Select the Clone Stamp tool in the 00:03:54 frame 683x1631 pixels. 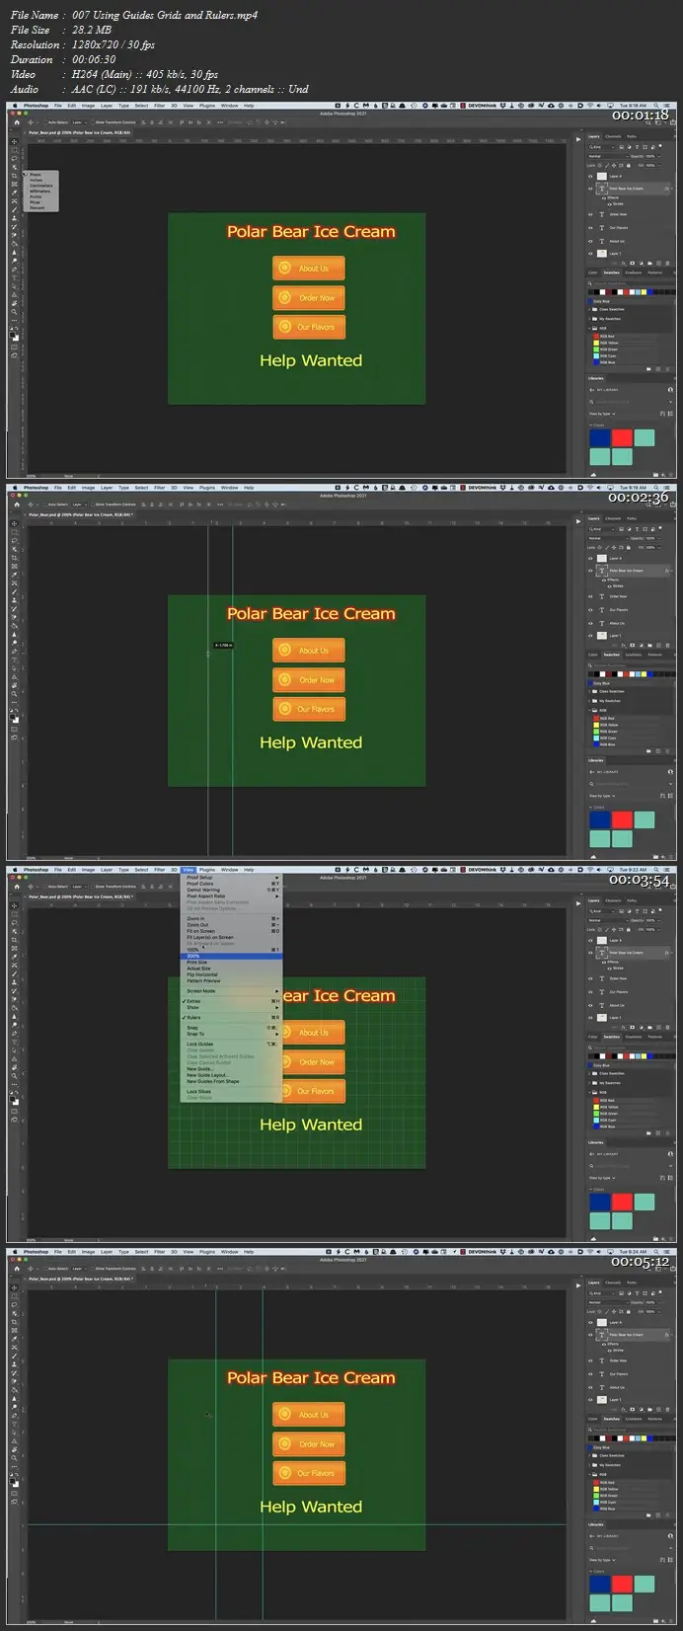14,982
